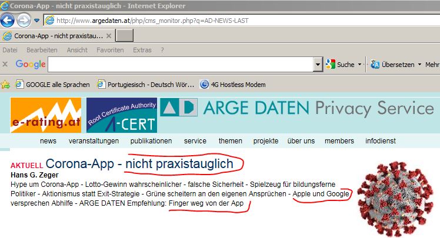Click the add-to-favorites star icon
440x238 pixels.
[x=5, y=85]
